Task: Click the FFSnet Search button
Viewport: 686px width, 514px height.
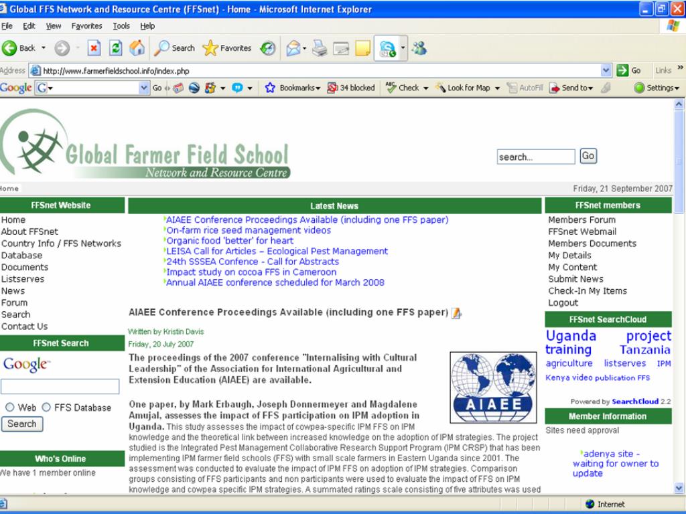Action: click(22, 424)
